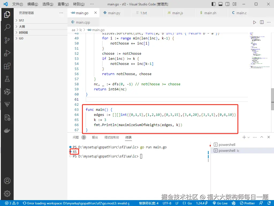The width and height of the screenshot is (274, 206).
Task: Show errors and warnings from status bar
Action: pos(12,203)
